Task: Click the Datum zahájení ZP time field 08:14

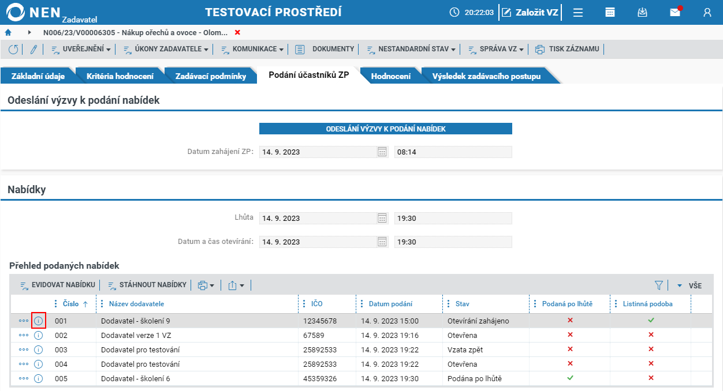Action: point(453,152)
